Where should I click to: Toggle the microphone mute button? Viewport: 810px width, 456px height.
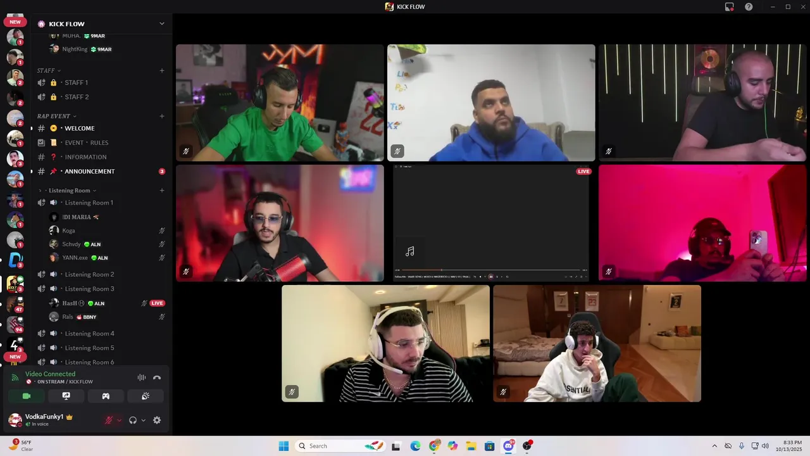tap(109, 420)
